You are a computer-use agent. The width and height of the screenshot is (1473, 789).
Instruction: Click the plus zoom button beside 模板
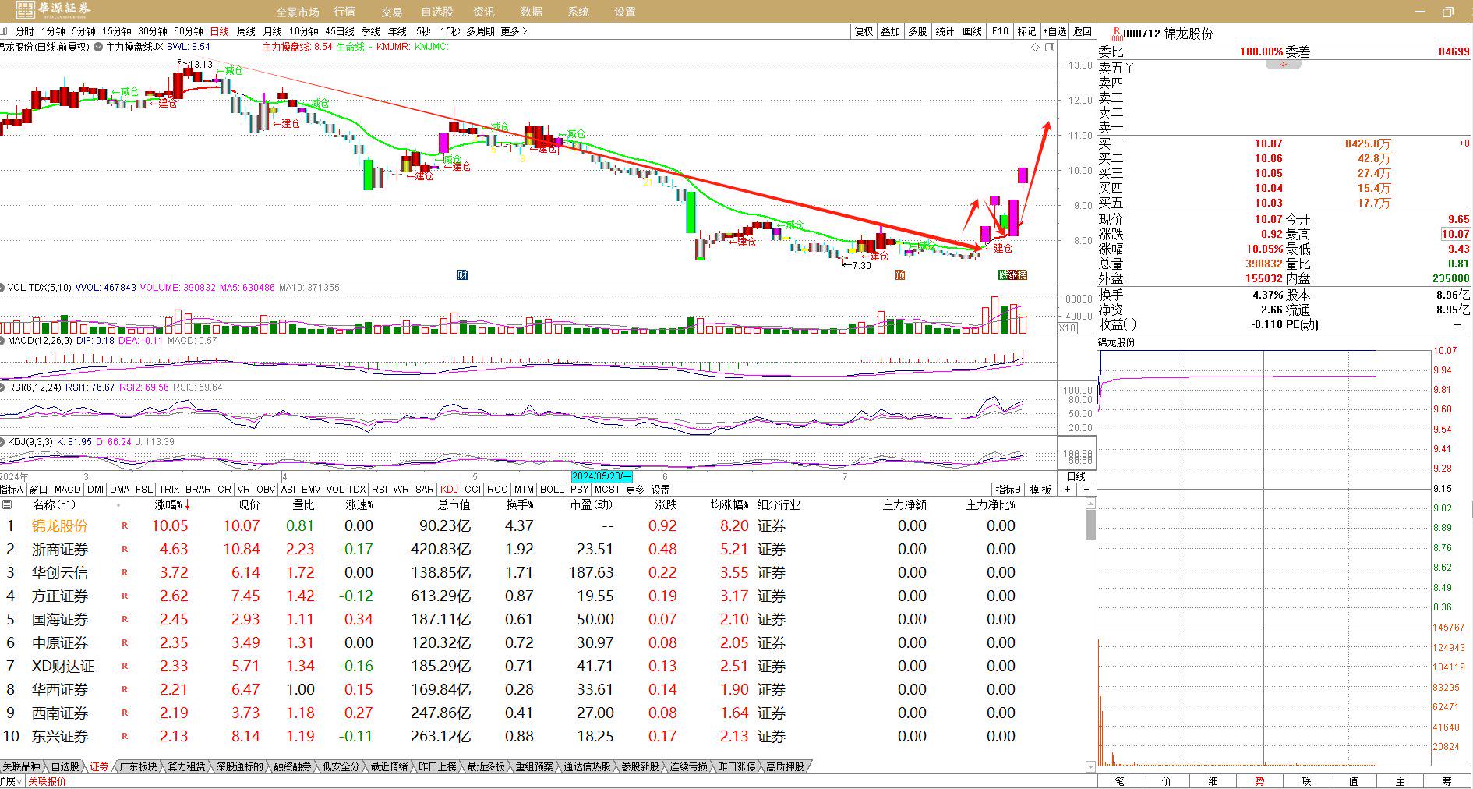click(1067, 490)
